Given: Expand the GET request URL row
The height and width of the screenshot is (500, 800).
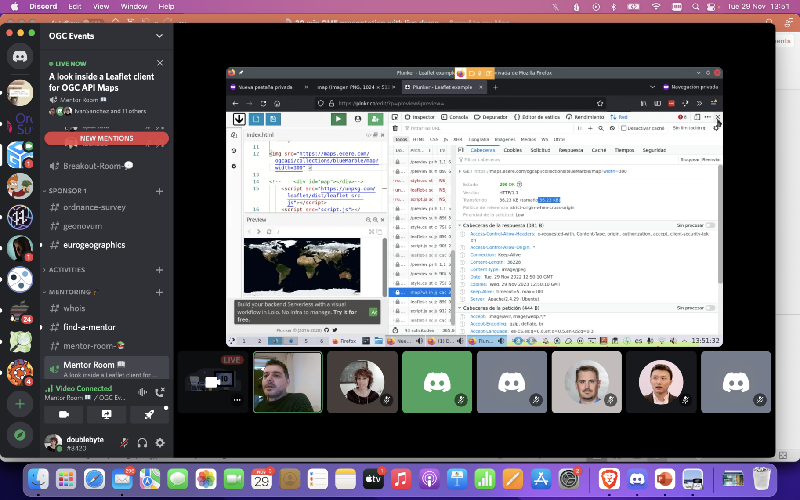Looking at the screenshot, I should click(460, 171).
